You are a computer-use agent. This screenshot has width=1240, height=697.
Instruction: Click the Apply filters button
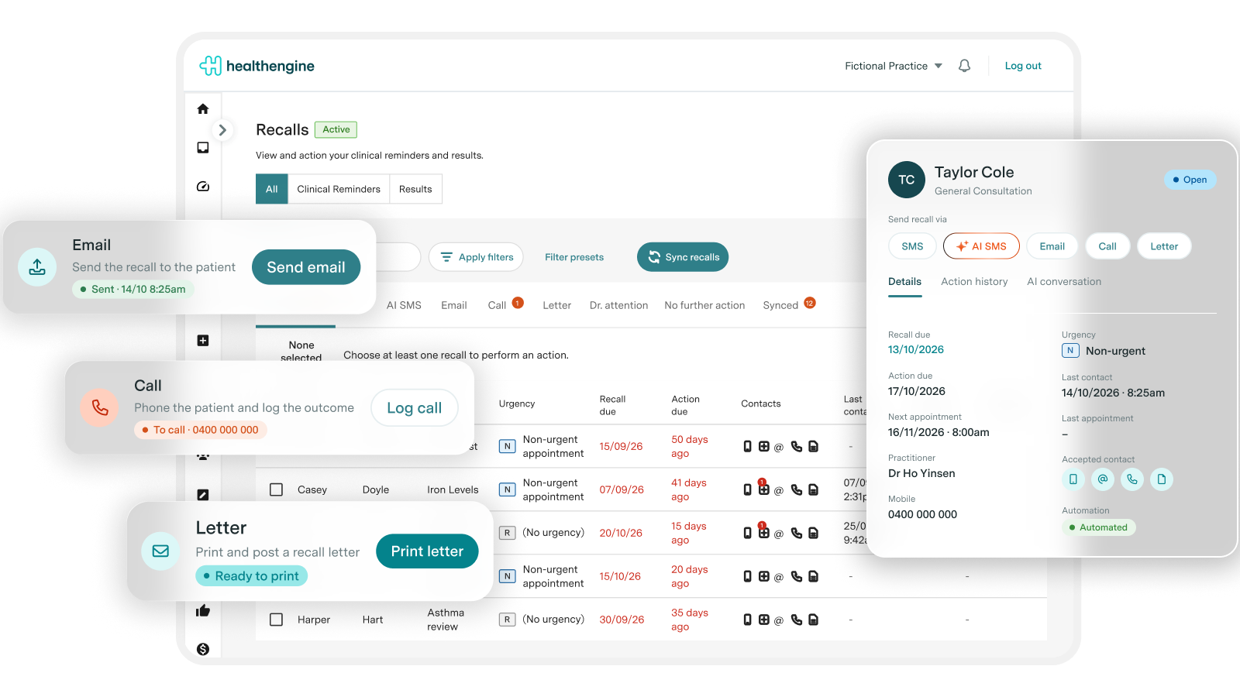tap(476, 257)
